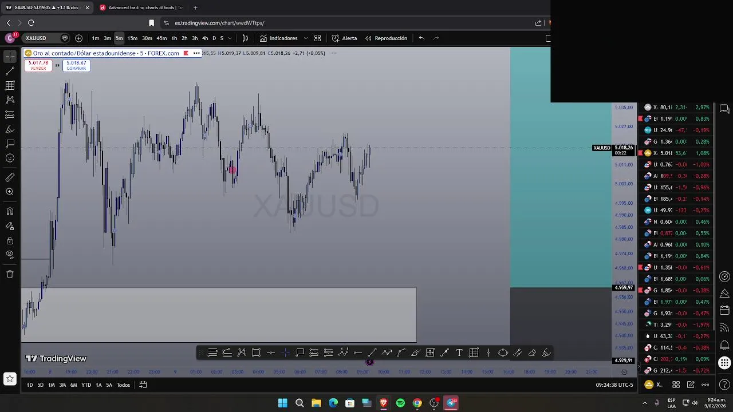Screen dimensions: 733x412
Task: Select the trend line tool in left sidebar
Action: pyautogui.click(x=10, y=71)
